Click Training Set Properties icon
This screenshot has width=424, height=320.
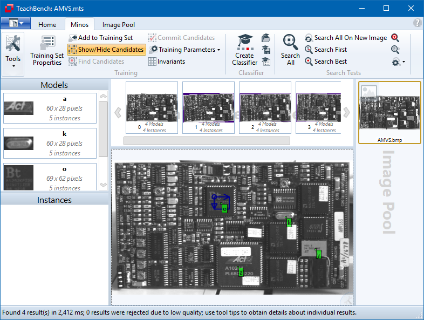tap(47, 43)
